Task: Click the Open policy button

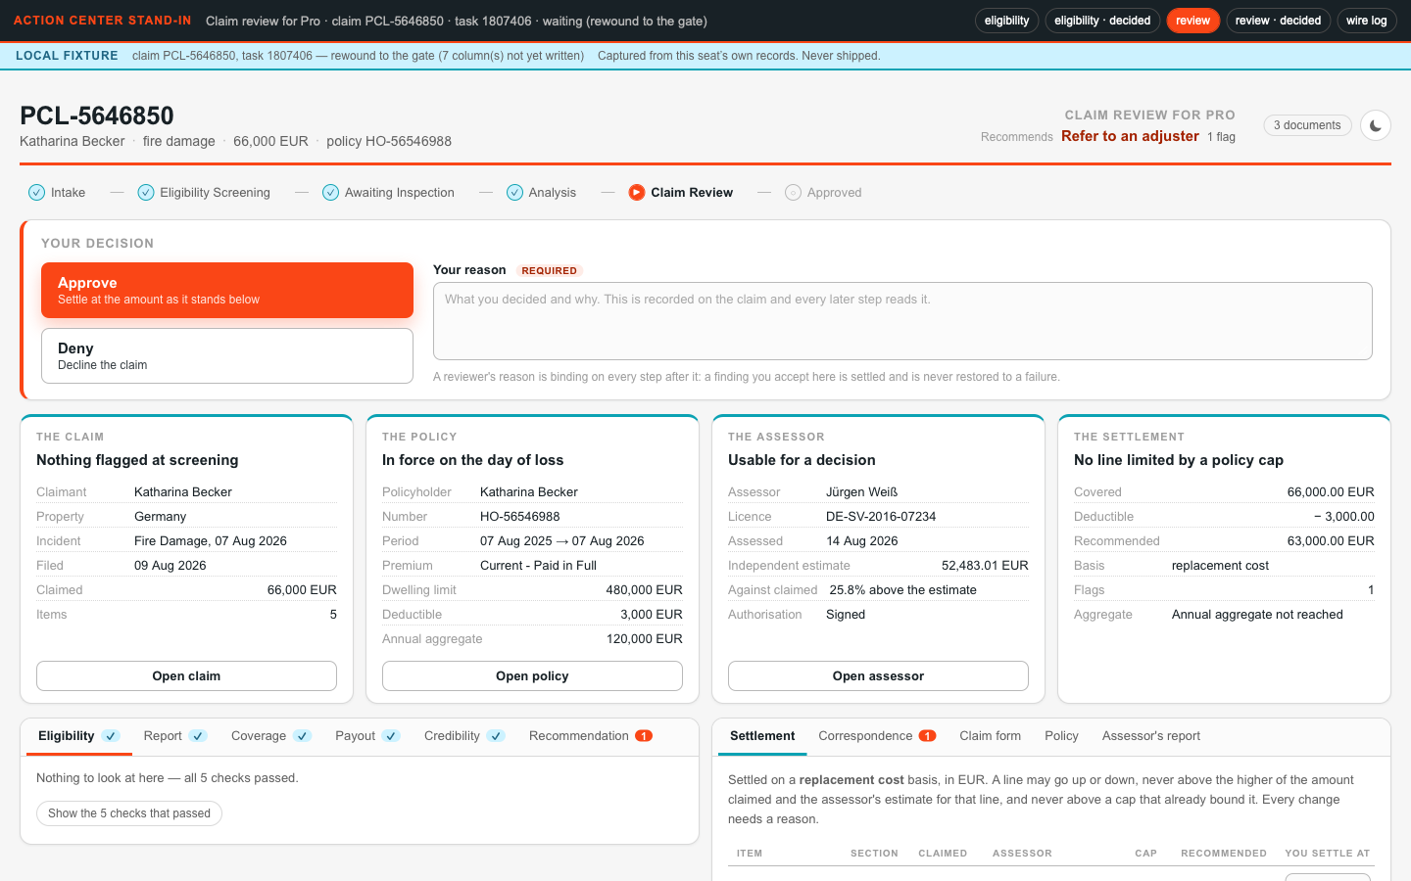Action: click(532, 676)
